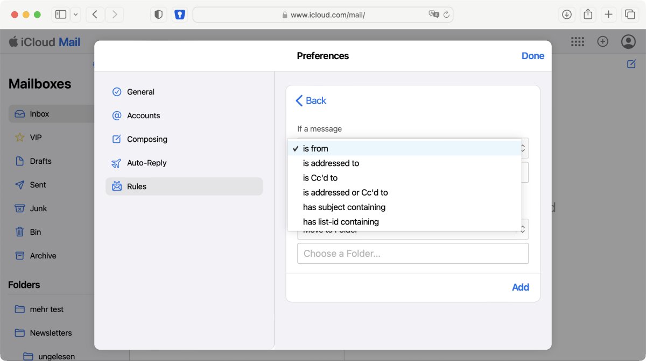The height and width of the screenshot is (361, 646).
Task: Click the Bitwarden shield extension icon
Action: coord(180,15)
